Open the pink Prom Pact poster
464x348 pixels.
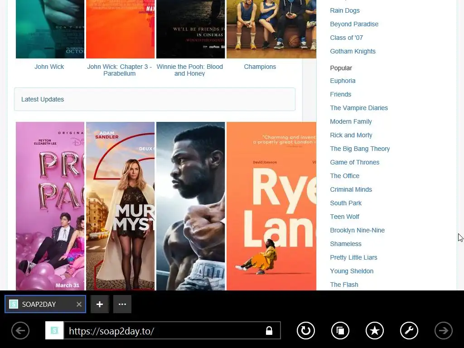50,206
